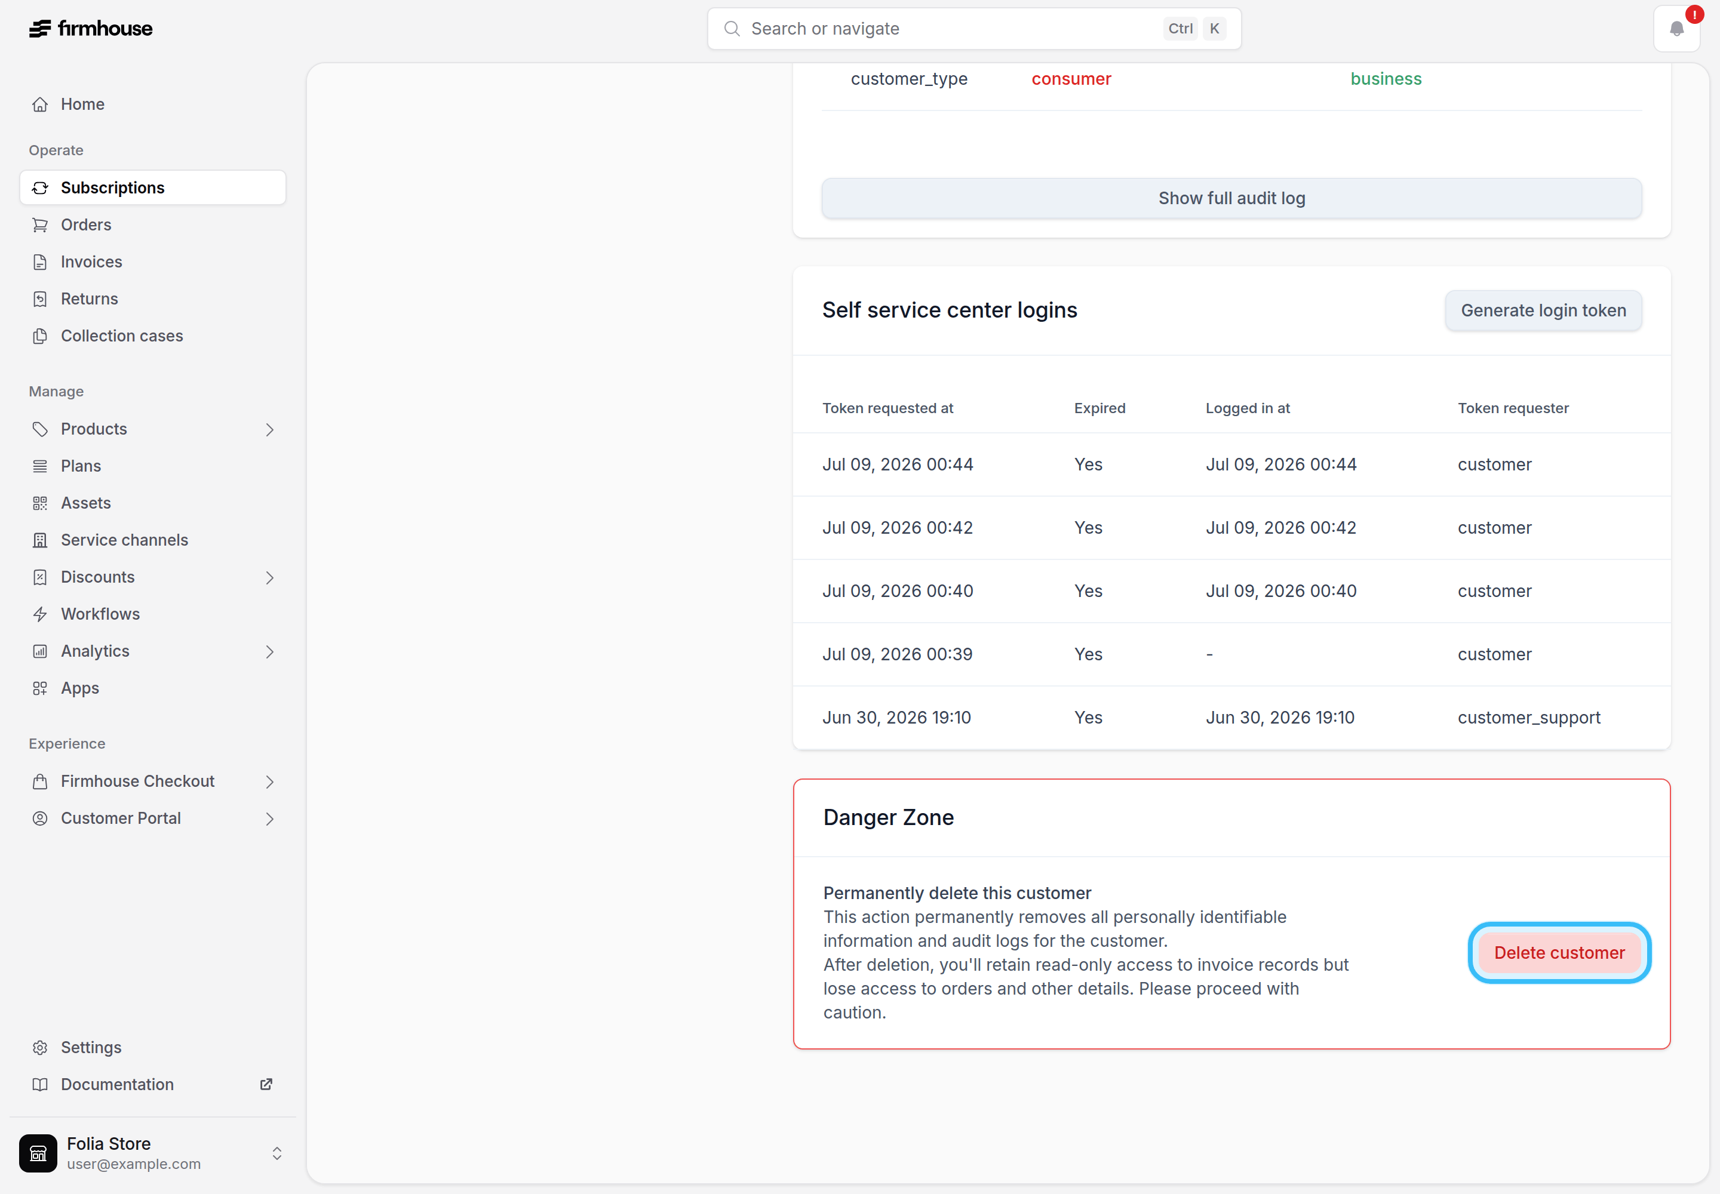This screenshot has width=1720, height=1194.
Task: Click the Assets QR icon
Action: click(x=41, y=503)
